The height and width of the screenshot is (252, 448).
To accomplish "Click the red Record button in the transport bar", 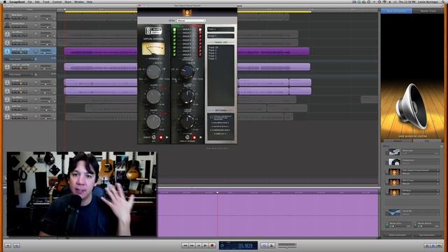I will click(212, 245).
